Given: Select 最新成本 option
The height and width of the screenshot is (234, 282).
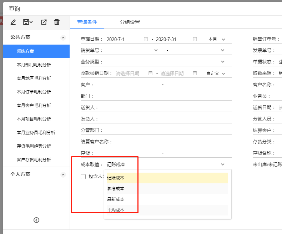Looking at the screenshot, I should 167,199.
